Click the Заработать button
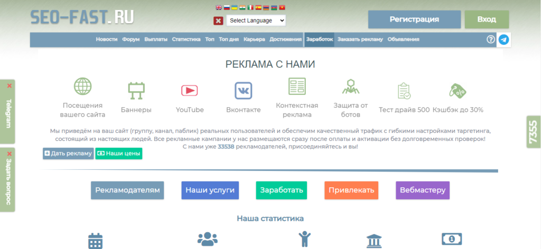 click(282, 190)
